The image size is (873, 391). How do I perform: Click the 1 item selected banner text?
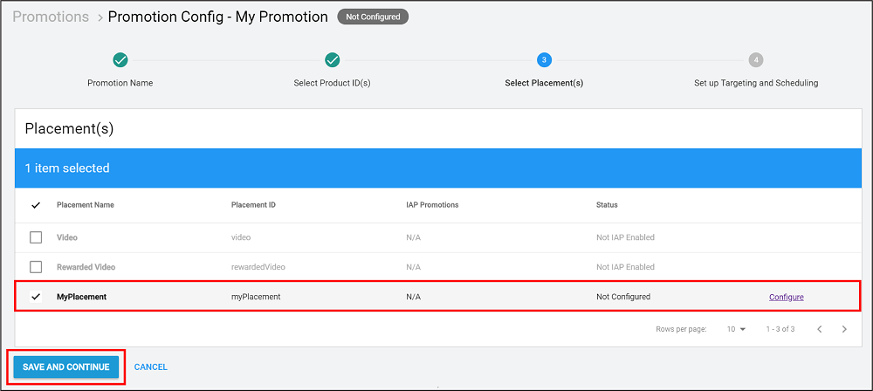[x=67, y=168]
